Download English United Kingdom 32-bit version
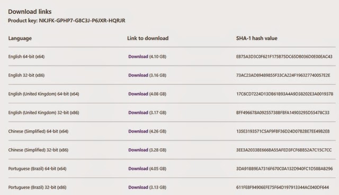 138,113
